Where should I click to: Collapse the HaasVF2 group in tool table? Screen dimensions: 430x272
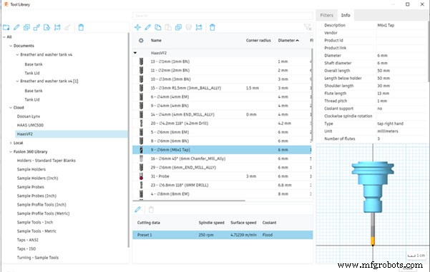coord(135,53)
